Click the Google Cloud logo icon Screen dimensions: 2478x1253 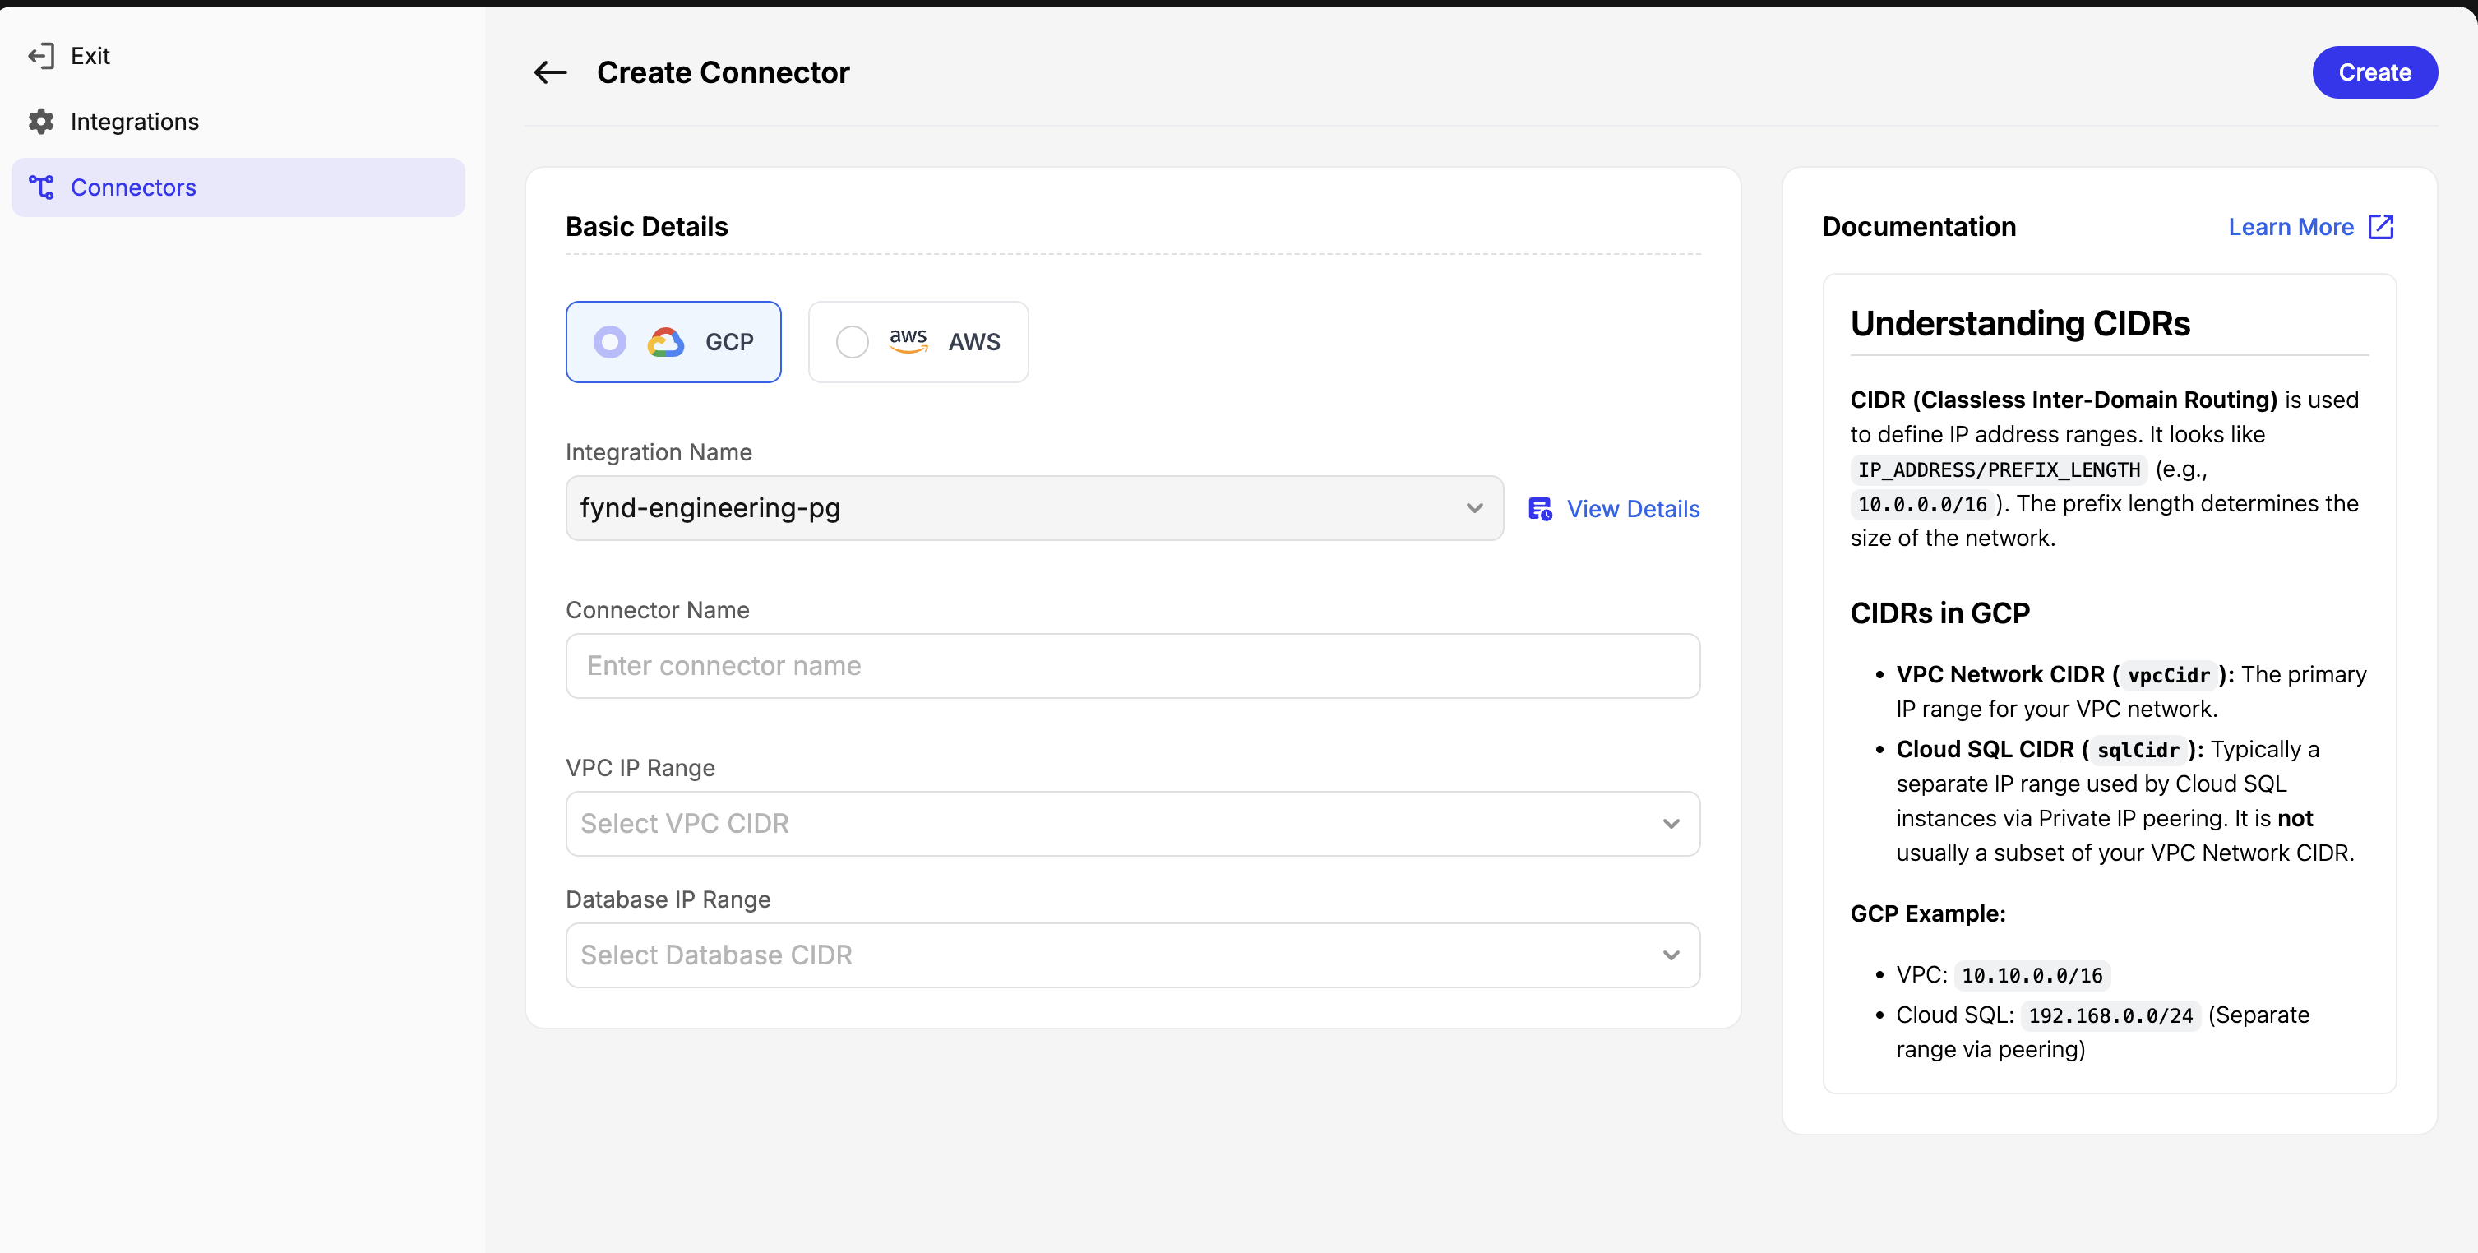coord(666,341)
